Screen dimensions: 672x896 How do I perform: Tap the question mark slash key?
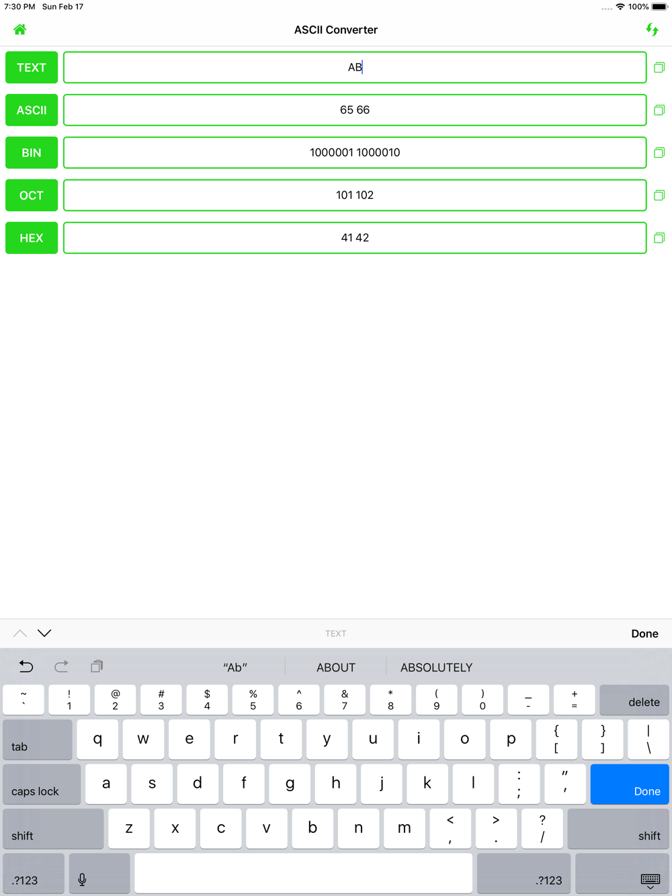coord(542,829)
